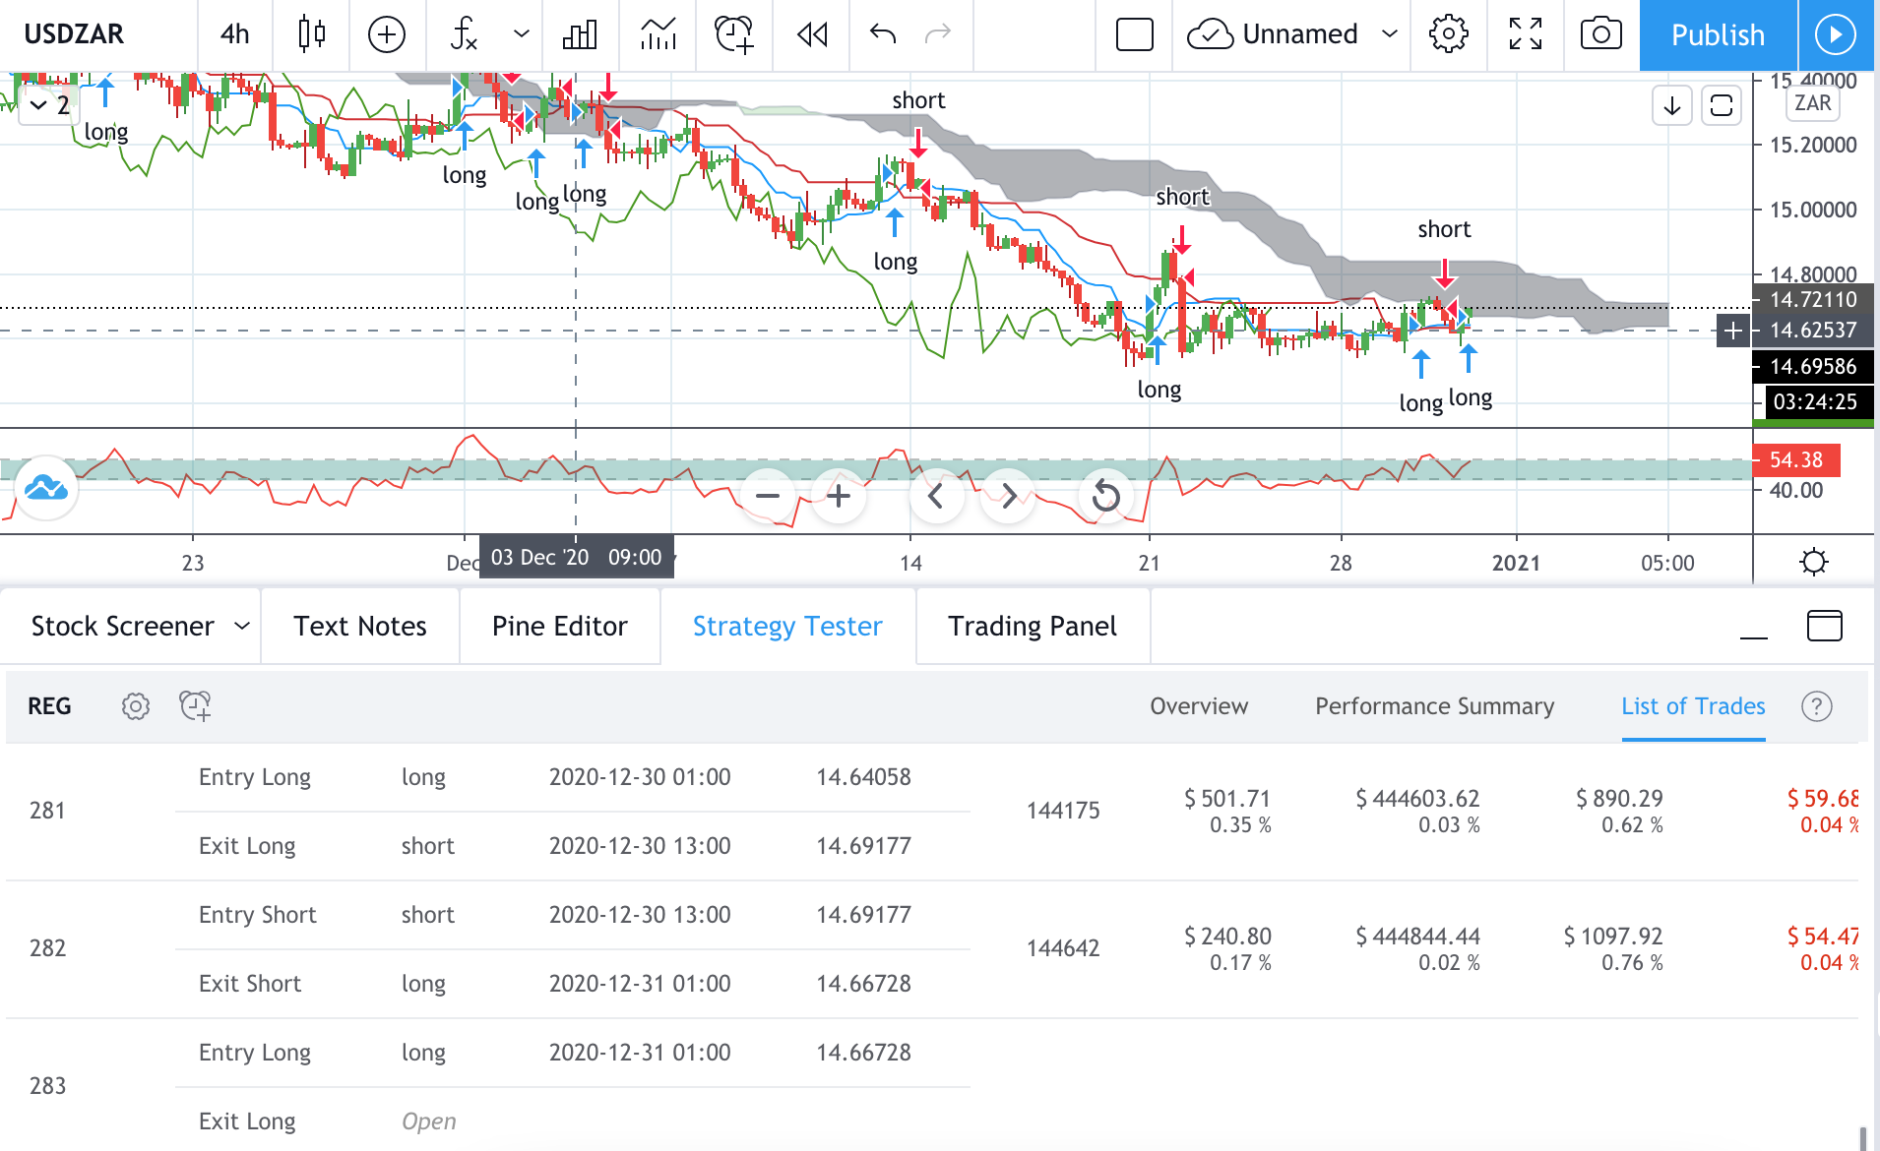This screenshot has width=1880, height=1151.
Task: Expand the Stock Screener dropdown chevron
Action: pyautogui.click(x=242, y=626)
